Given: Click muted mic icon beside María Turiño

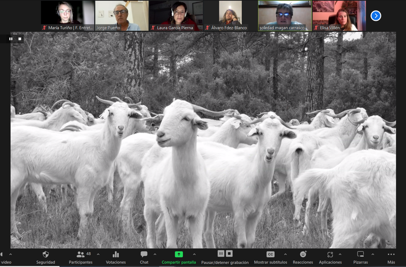Looking at the screenshot, I should 45,28.
